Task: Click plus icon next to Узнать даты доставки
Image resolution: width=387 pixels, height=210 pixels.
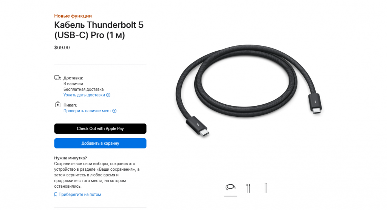Action: (108, 95)
